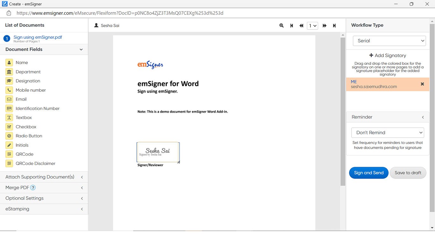Collapse the Document Fields section
The width and height of the screenshot is (435, 244).
point(81,50)
